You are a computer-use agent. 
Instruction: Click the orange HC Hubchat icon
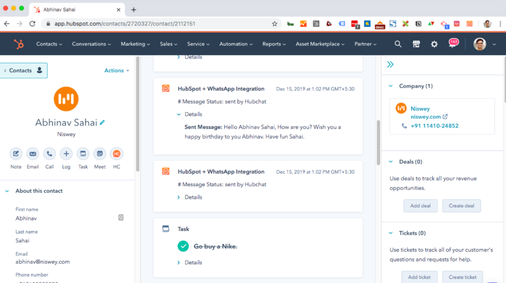[x=116, y=154]
